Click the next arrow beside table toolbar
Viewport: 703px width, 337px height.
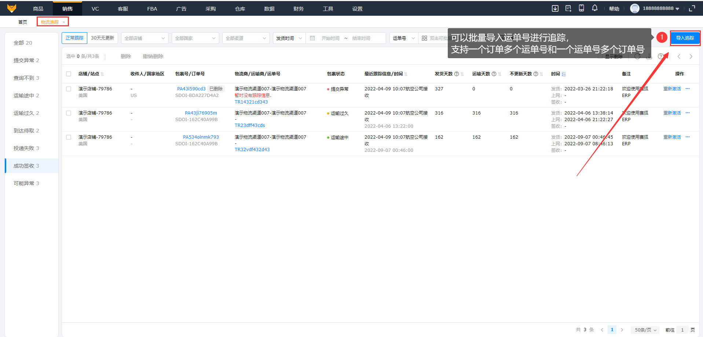pos(691,56)
